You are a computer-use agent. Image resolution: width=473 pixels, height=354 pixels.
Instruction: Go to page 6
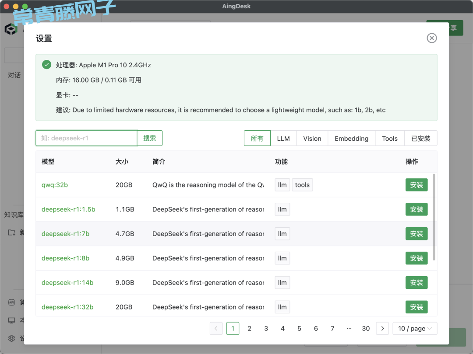(x=316, y=328)
